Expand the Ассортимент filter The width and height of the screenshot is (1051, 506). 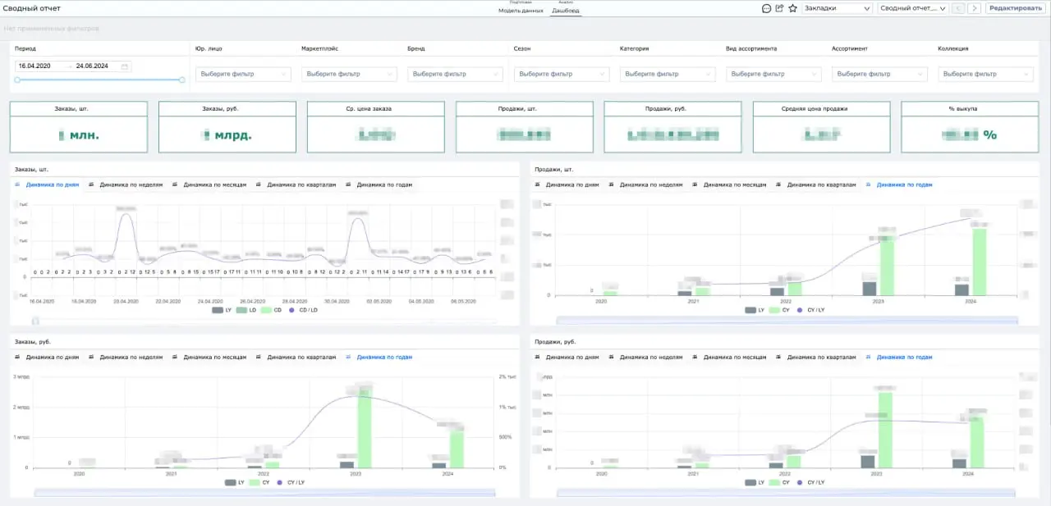point(879,74)
